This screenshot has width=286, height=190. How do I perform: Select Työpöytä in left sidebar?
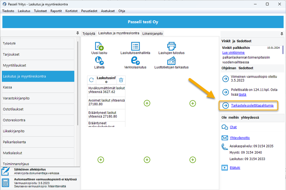tap(38, 43)
